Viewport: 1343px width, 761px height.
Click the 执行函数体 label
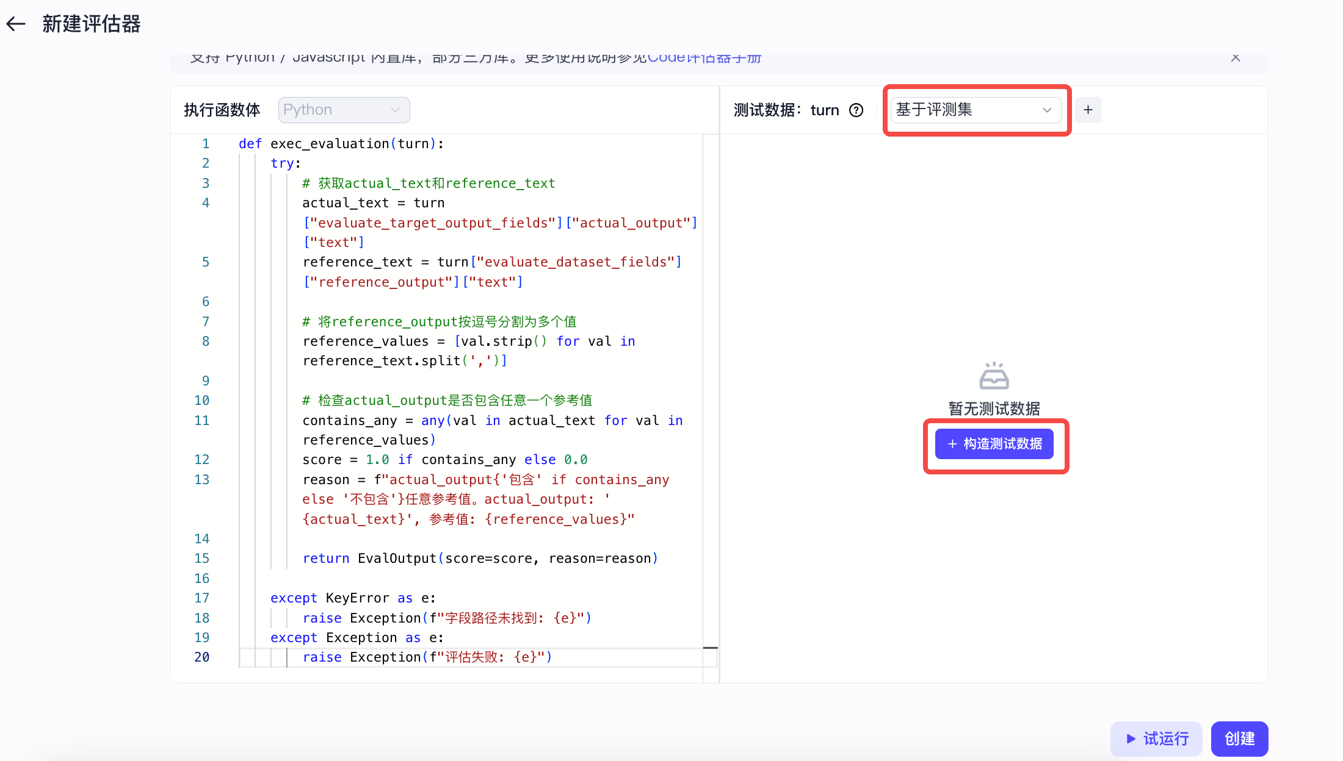(222, 110)
